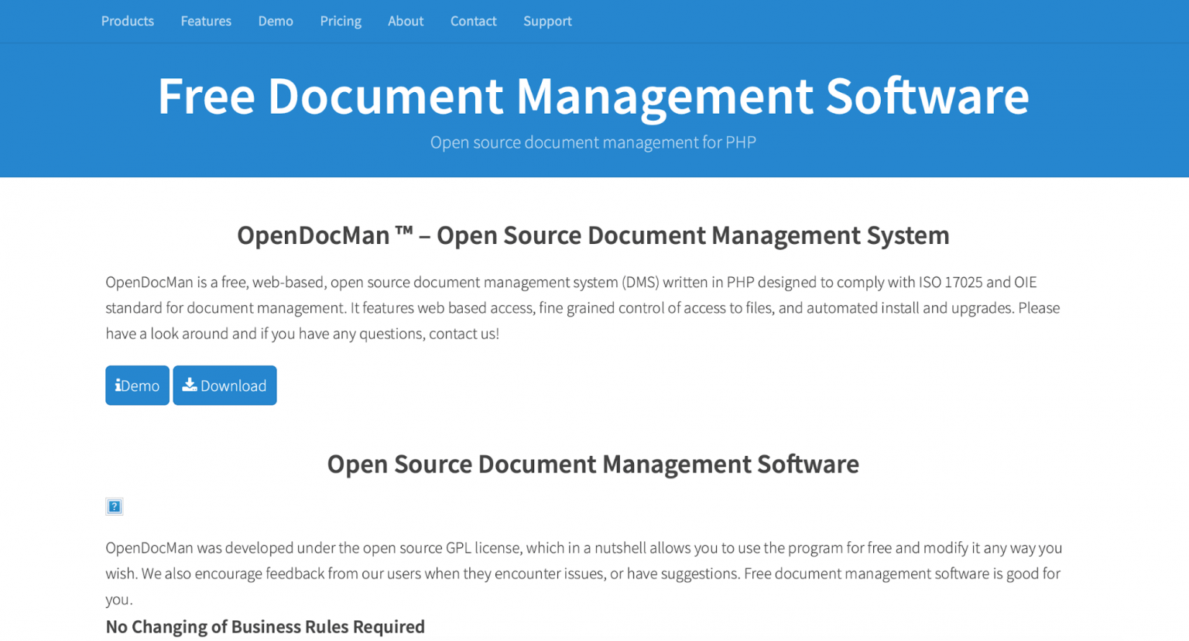
Task: Click the blue question mark icon
Action: 114,506
